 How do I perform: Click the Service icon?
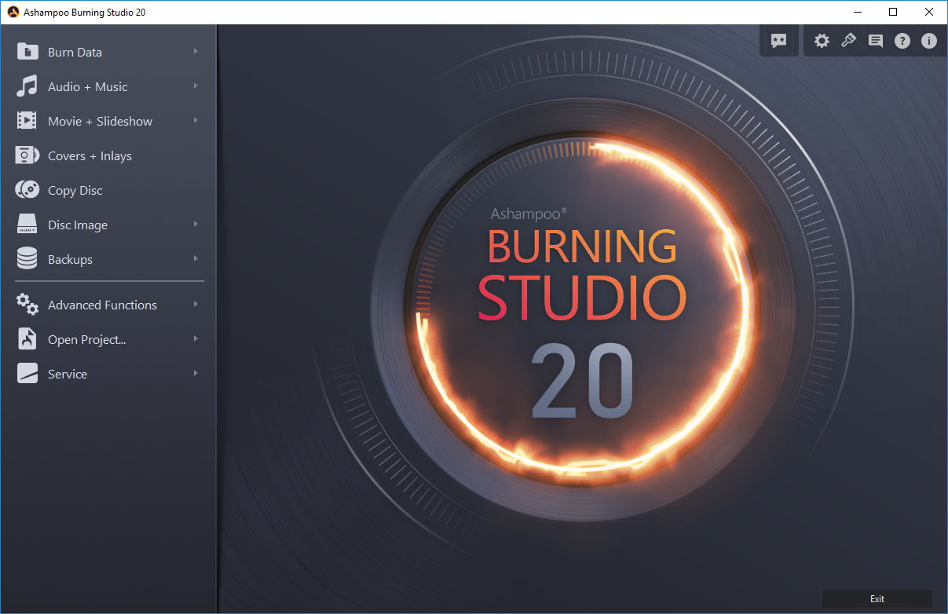point(27,374)
